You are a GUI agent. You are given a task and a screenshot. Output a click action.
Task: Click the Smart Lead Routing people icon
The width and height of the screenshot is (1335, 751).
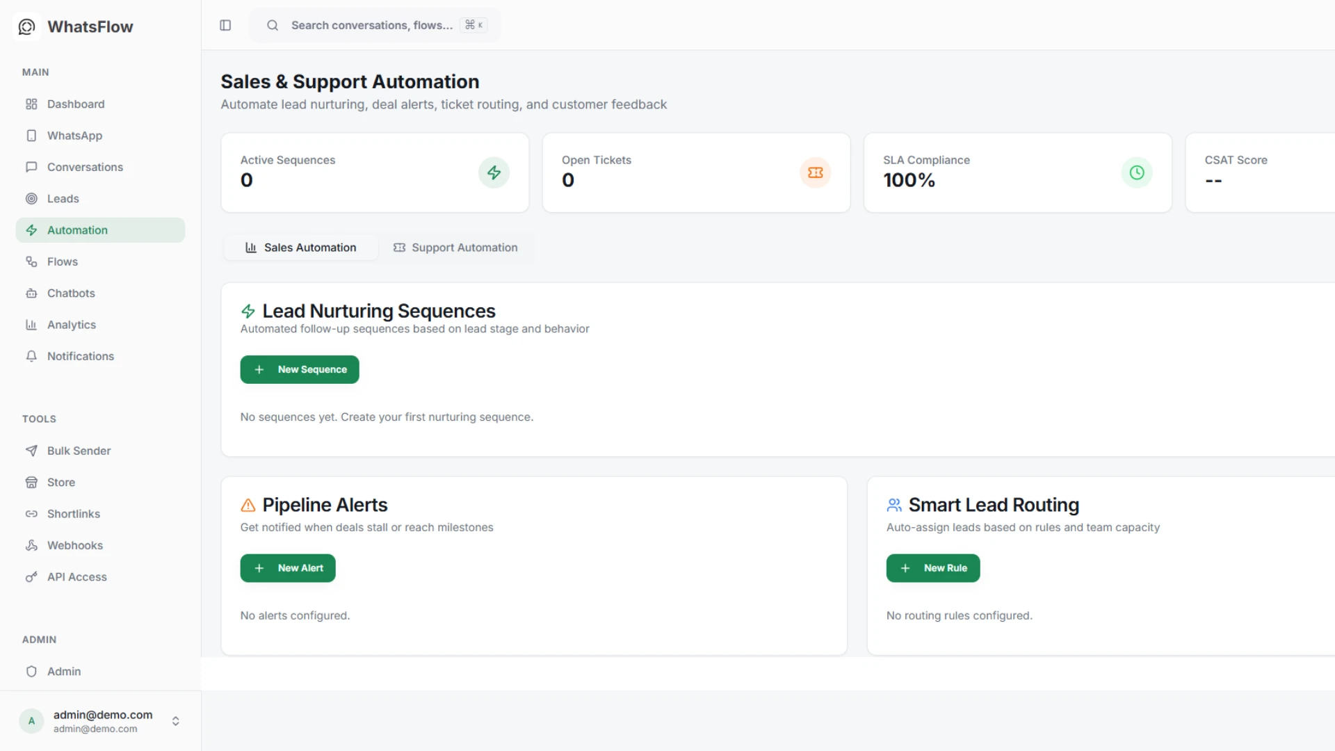pos(894,505)
